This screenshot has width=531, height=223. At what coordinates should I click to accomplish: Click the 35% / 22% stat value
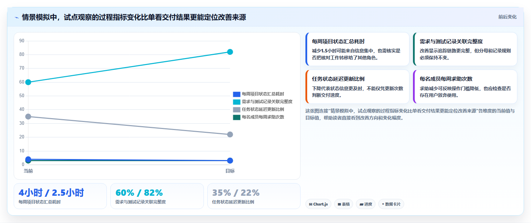(x=236, y=193)
